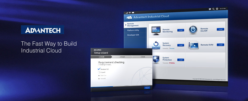Click the Remote On/Off label

coord(204,30)
